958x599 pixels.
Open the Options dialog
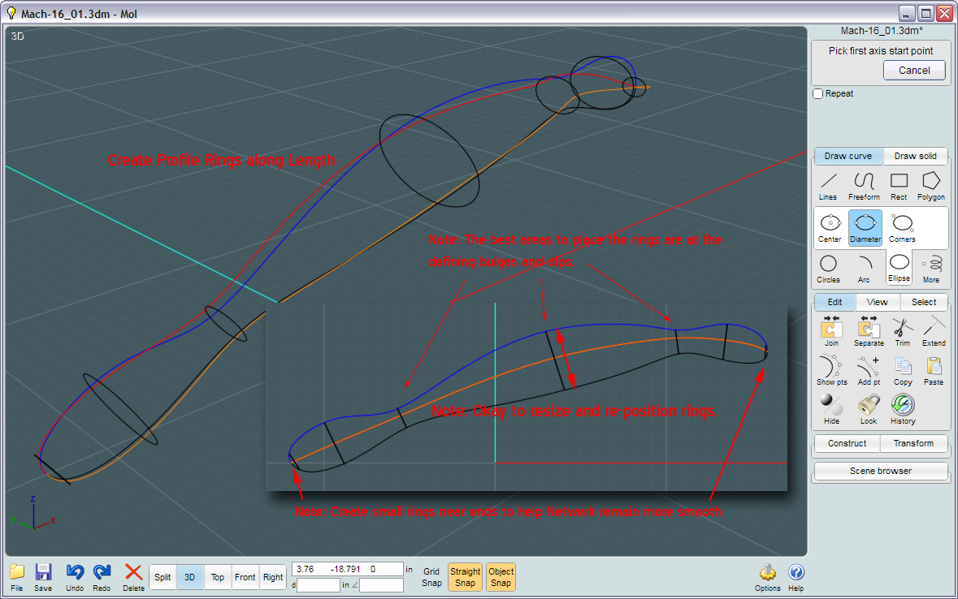[x=767, y=578]
